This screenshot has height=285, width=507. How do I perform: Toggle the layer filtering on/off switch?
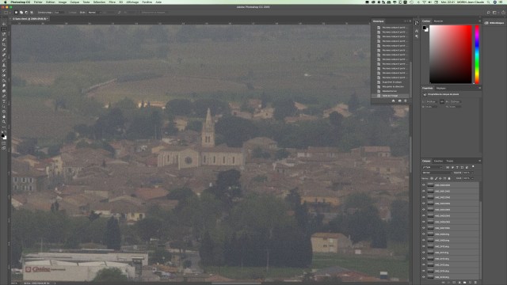(x=473, y=166)
